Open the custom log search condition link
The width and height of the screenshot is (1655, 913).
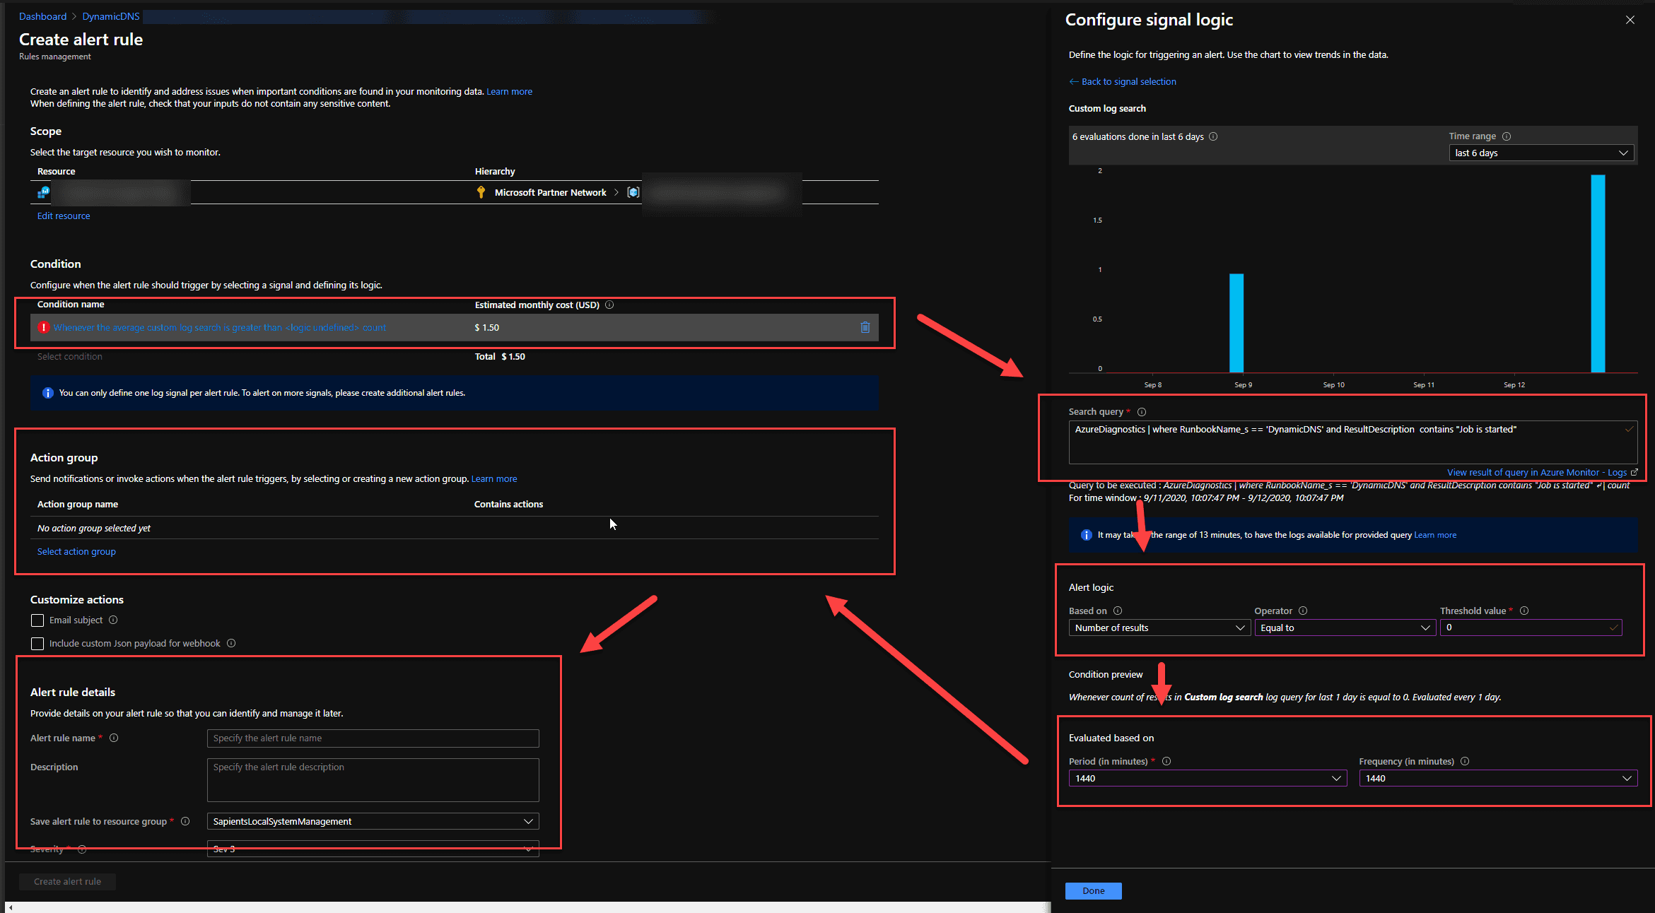coord(220,327)
